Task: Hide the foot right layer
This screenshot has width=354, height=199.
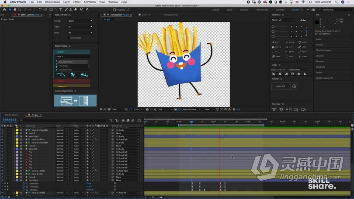Action: 2,180
